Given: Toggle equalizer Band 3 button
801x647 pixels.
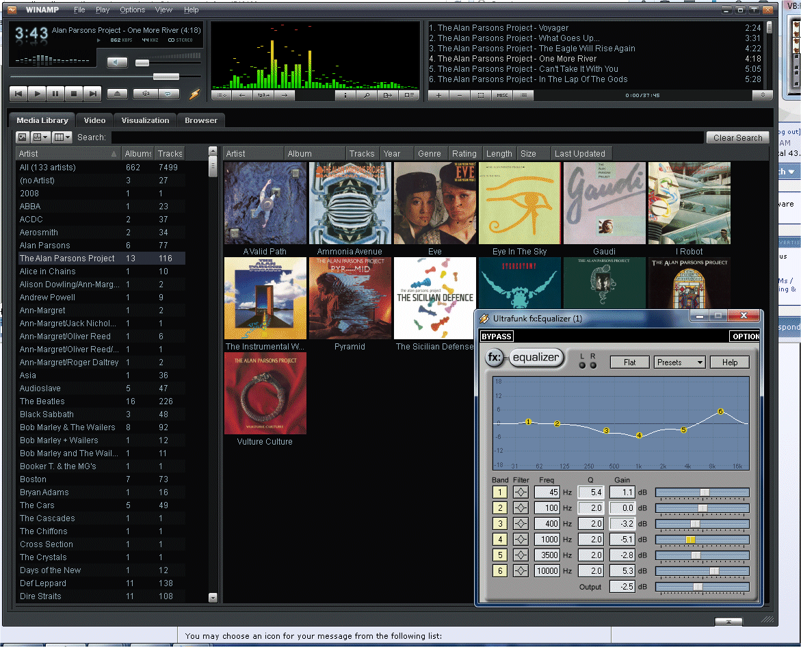Looking at the screenshot, I should (x=499, y=524).
